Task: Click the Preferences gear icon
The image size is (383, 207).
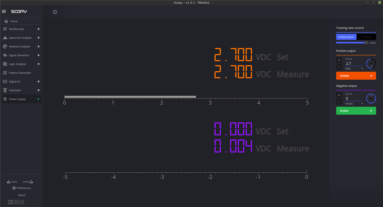Action: click(x=14, y=188)
